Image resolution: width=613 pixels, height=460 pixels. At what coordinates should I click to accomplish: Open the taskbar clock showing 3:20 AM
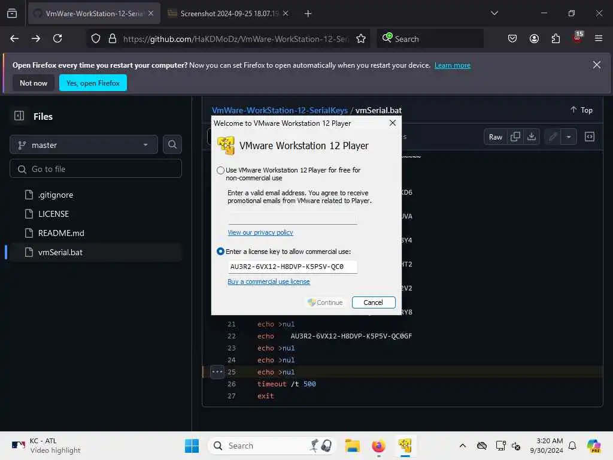coord(546,446)
